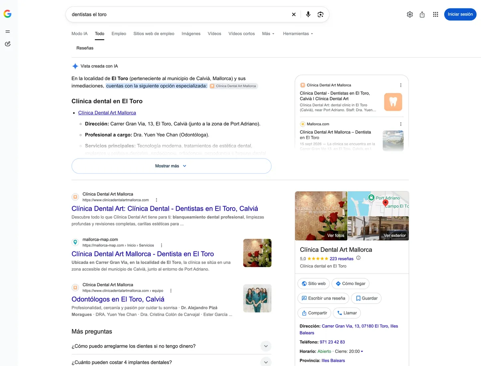Open the map thumbnail showing Port Adriano

coord(378,203)
